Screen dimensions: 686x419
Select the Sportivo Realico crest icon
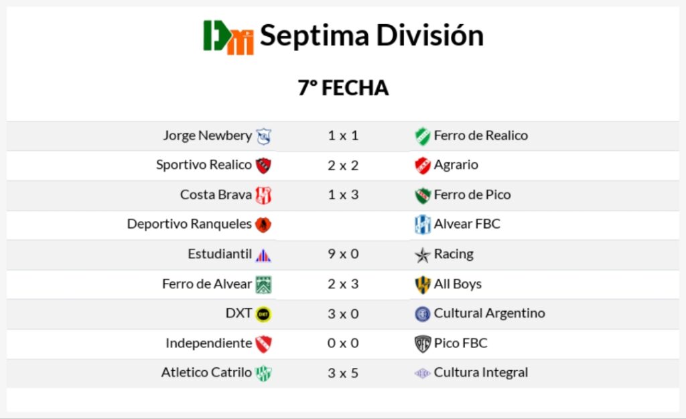(263, 166)
